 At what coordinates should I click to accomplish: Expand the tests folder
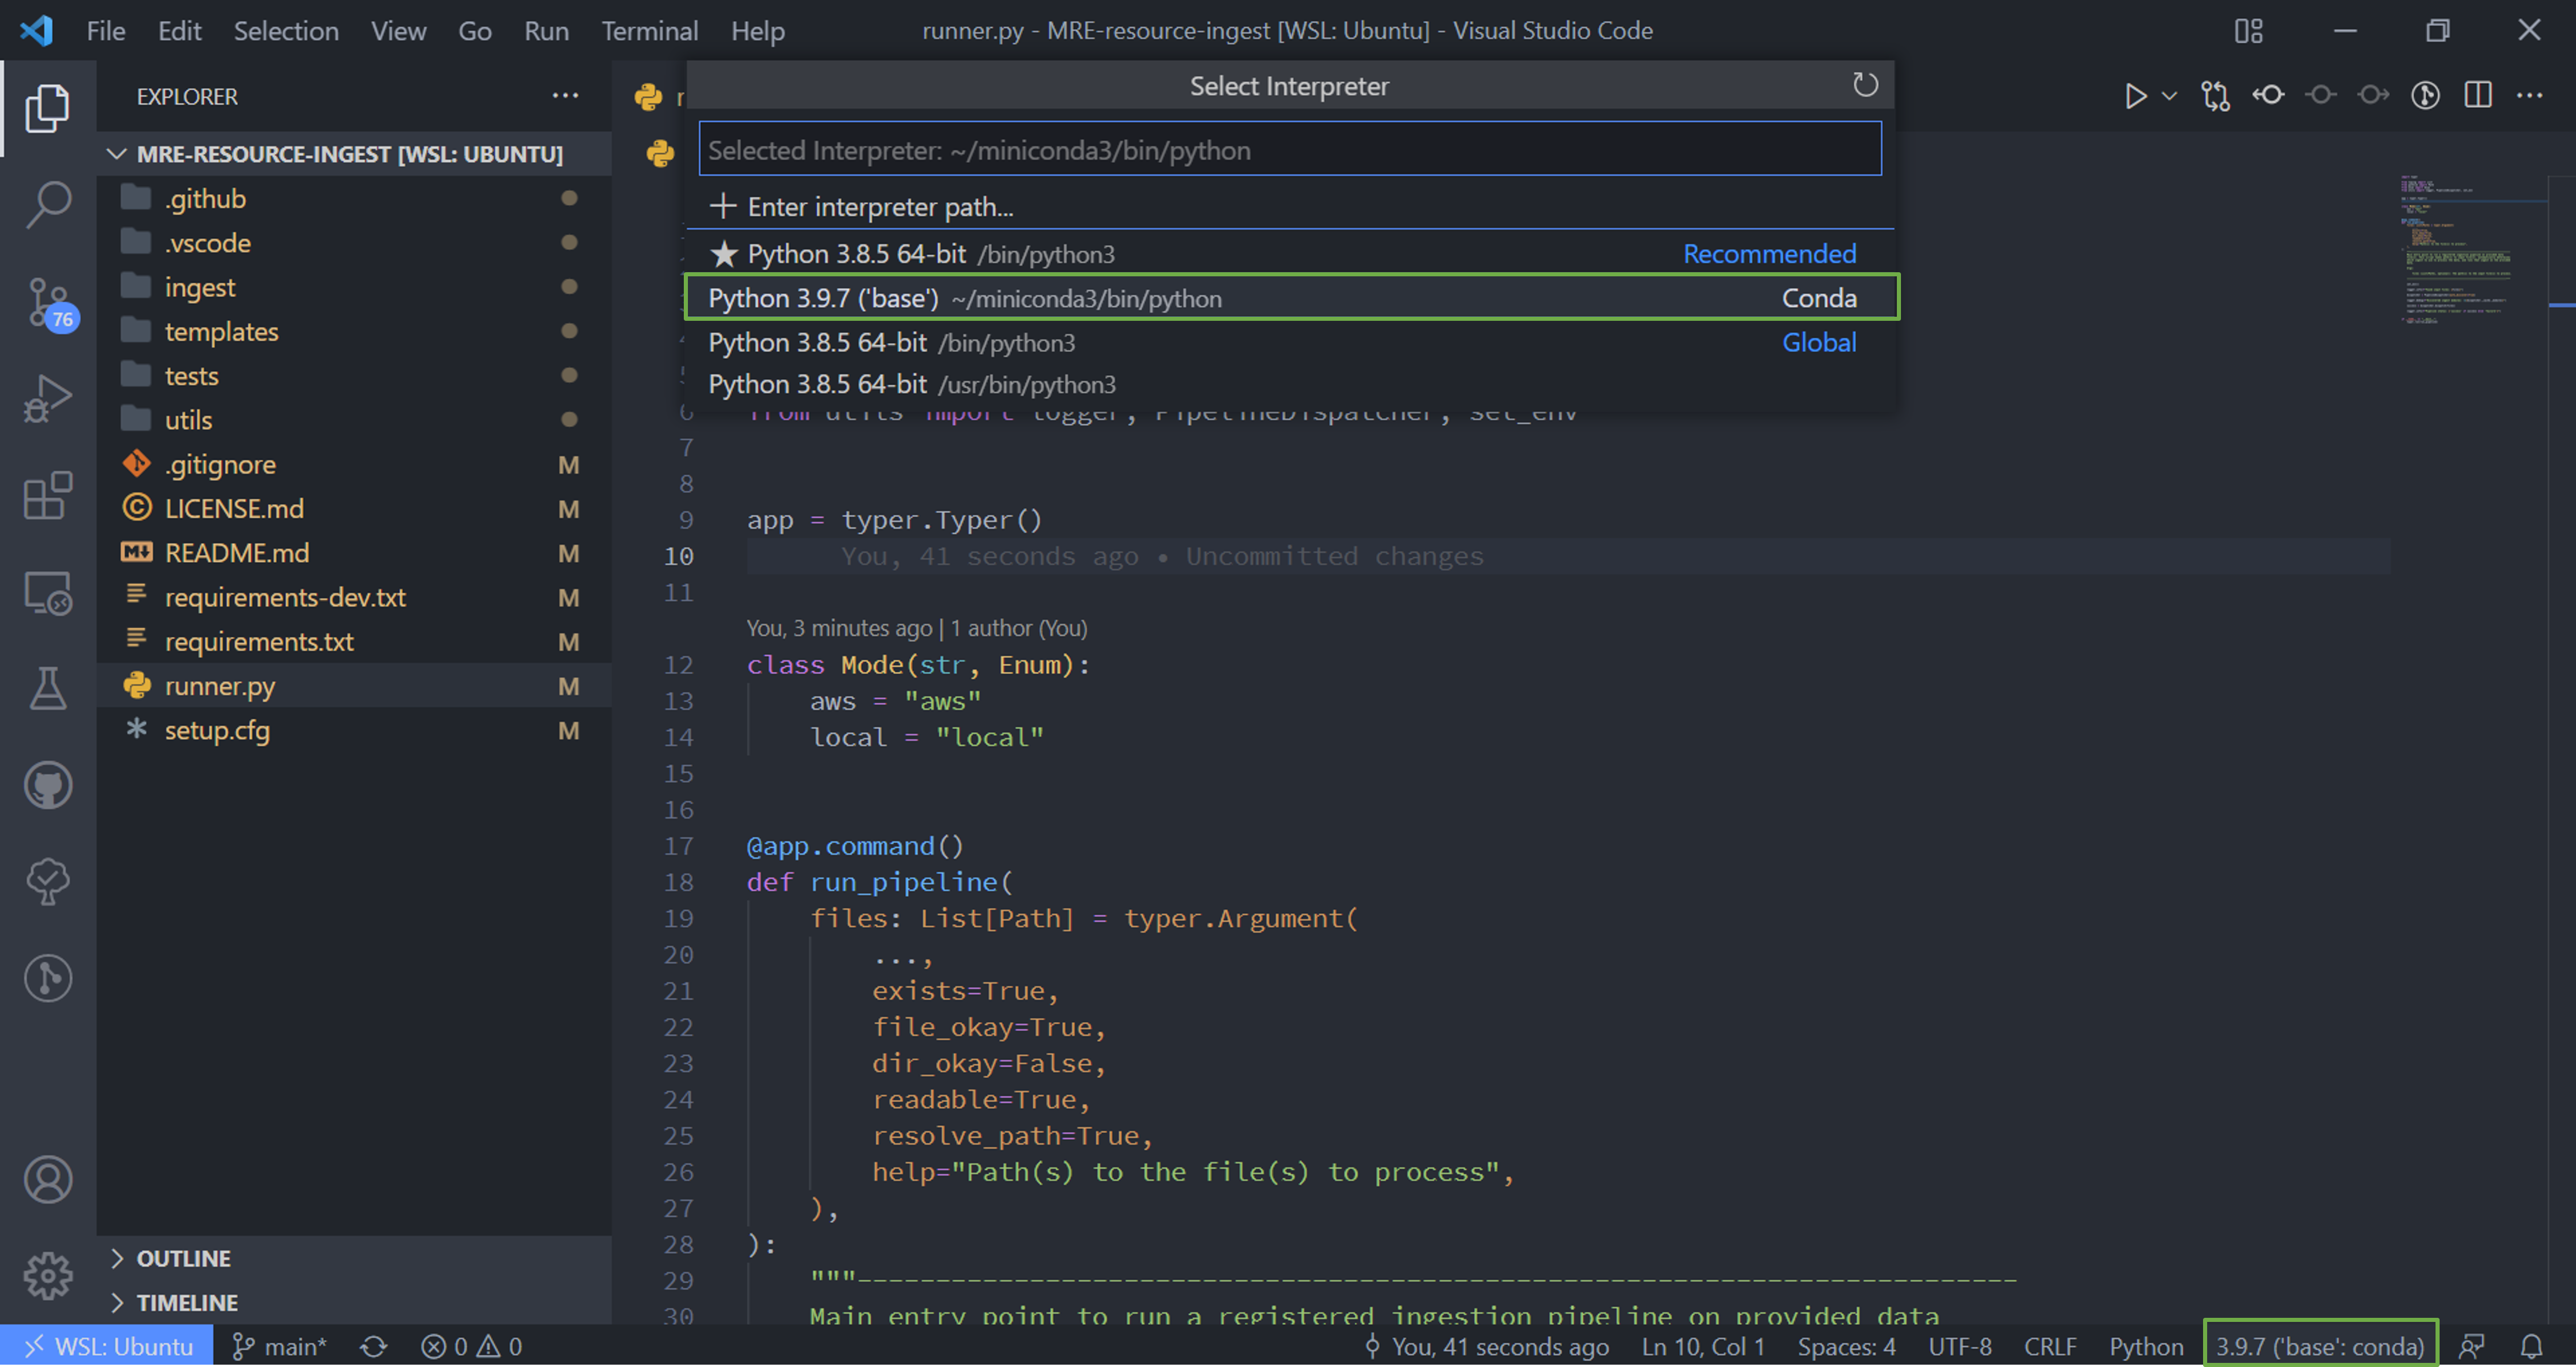pyautogui.click(x=354, y=376)
